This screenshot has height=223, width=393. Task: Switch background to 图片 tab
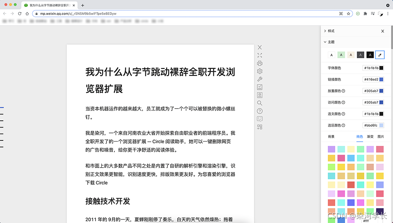380,136
